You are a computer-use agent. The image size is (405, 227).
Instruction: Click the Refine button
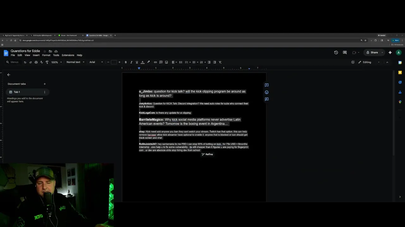pos(208,154)
